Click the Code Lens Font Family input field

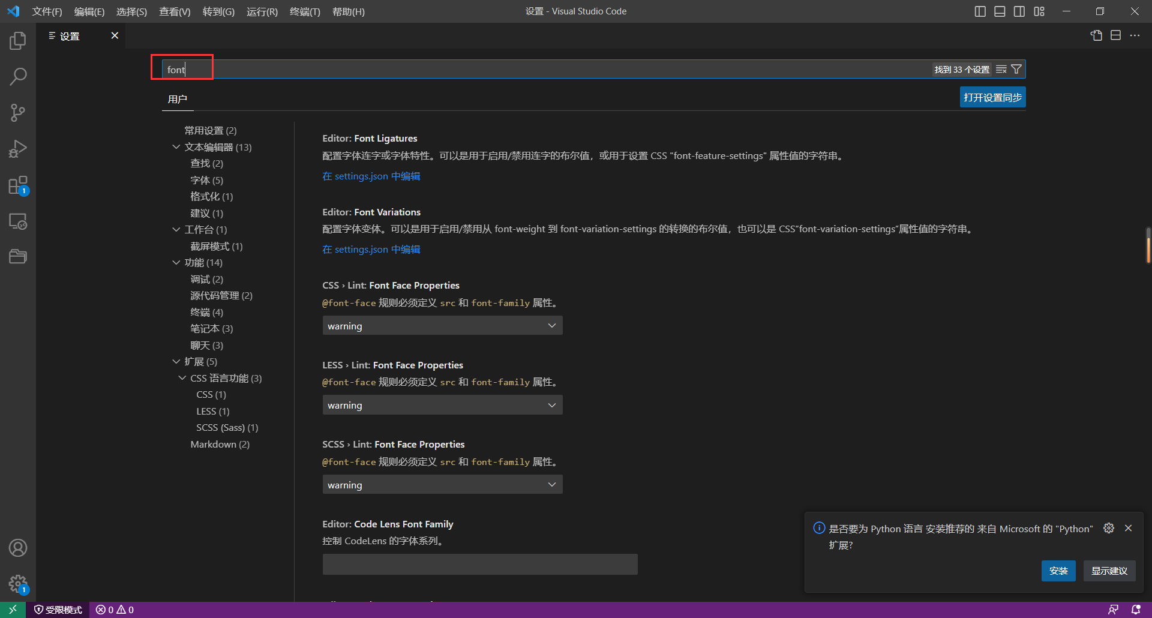[480, 564]
